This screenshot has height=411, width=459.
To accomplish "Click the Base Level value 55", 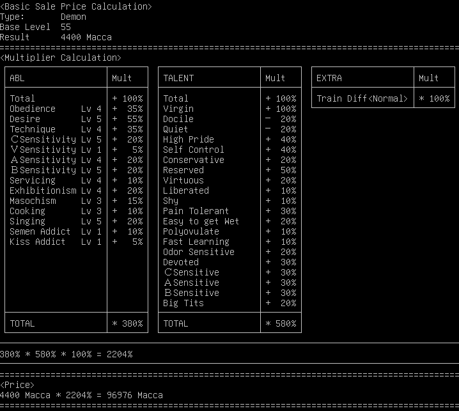I will click(x=66, y=27).
